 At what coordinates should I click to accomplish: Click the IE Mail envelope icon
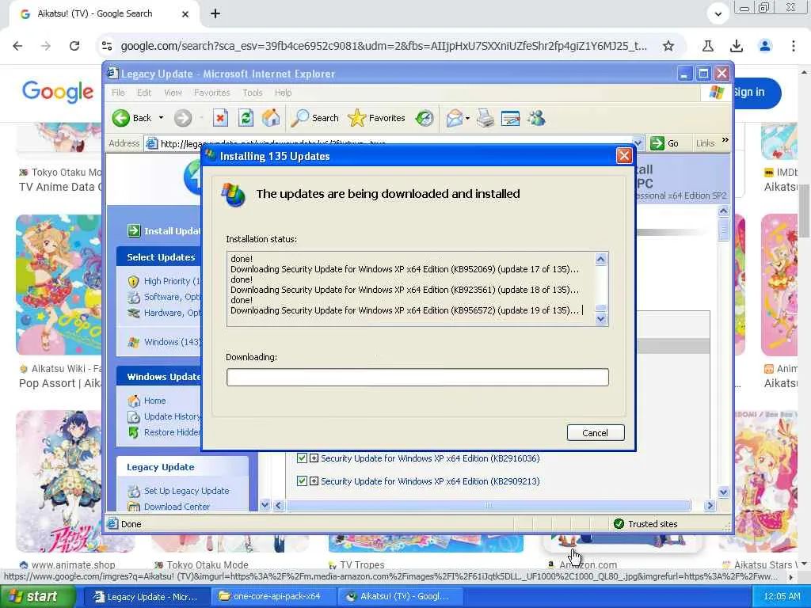tap(454, 119)
